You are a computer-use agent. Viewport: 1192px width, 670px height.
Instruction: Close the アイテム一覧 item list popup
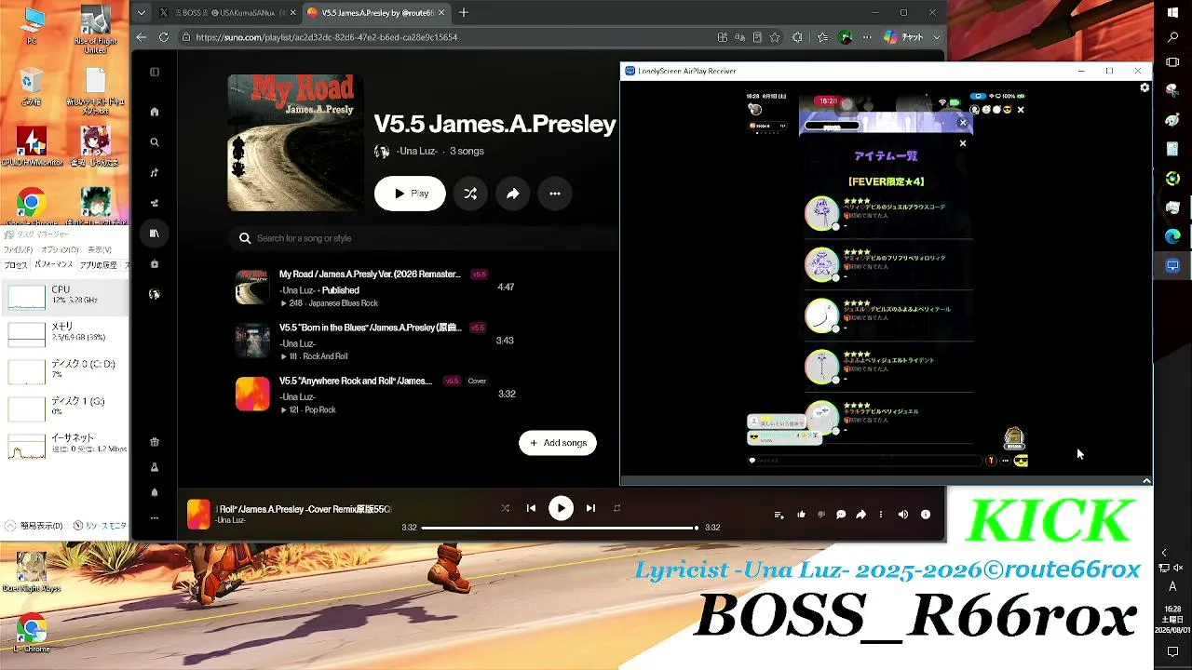click(x=963, y=143)
